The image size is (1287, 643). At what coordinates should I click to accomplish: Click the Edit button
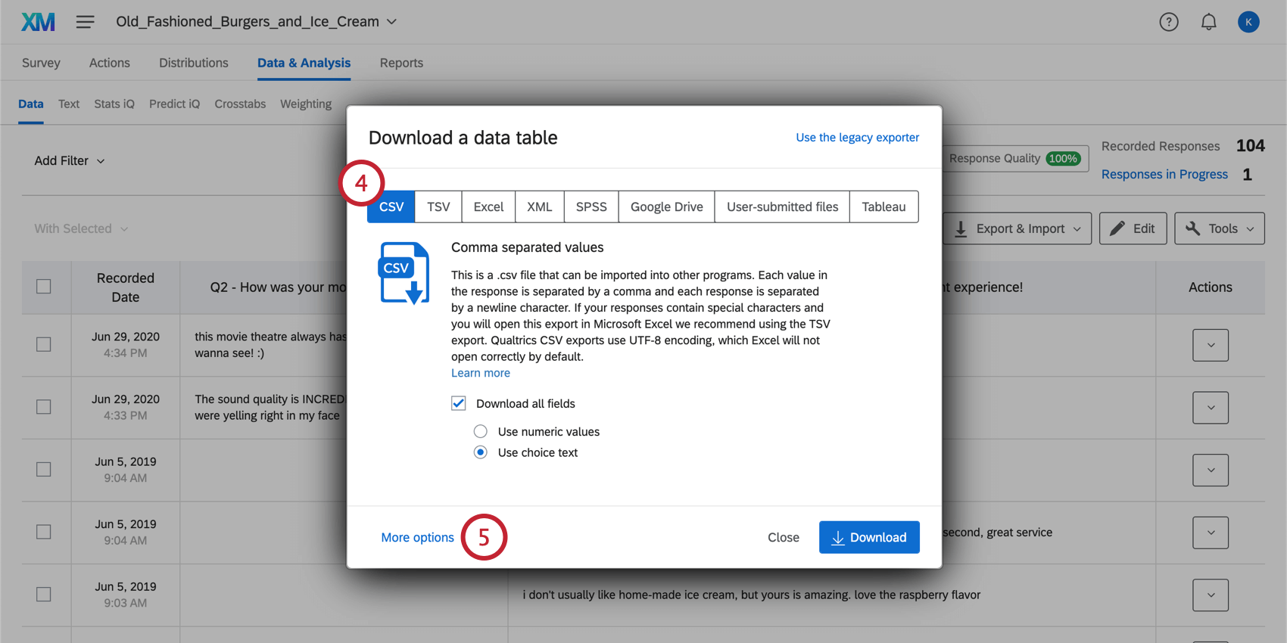tap(1133, 228)
